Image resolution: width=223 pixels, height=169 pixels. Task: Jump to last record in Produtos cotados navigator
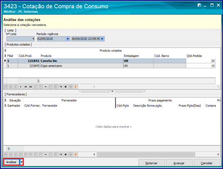click(x=31, y=87)
